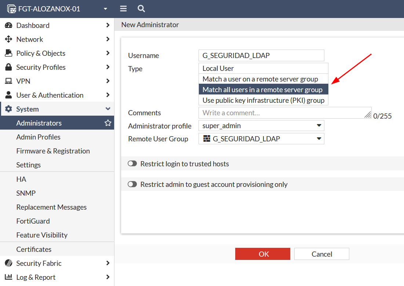Open the Remote User Group dropdown
The image size is (404, 286).
click(x=261, y=139)
